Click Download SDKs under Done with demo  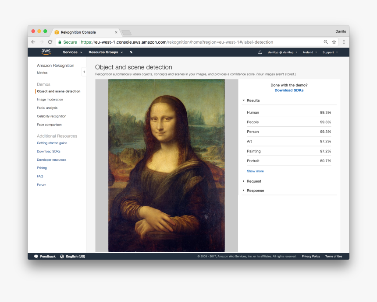tap(289, 90)
